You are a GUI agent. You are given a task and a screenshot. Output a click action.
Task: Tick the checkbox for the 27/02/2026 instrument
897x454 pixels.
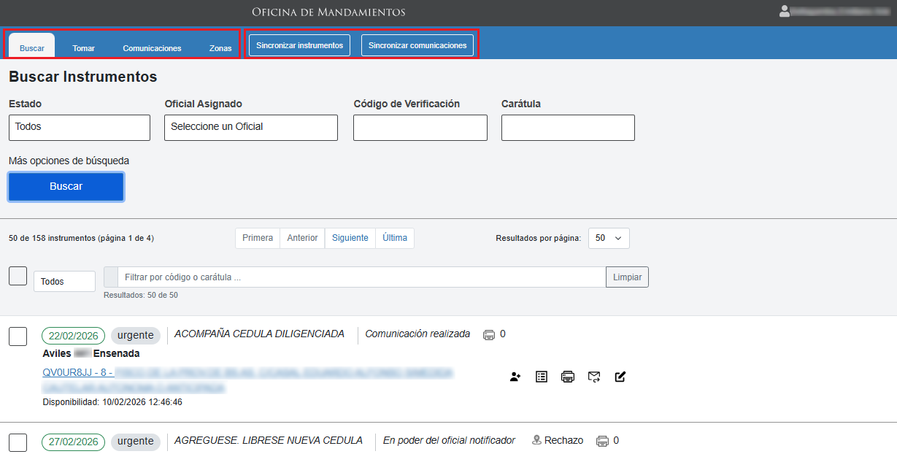pyautogui.click(x=18, y=442)
